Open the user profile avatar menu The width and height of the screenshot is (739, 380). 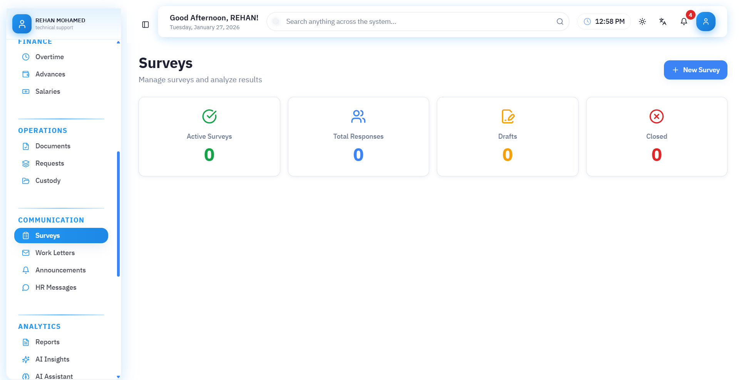click(x=706, y=22)
